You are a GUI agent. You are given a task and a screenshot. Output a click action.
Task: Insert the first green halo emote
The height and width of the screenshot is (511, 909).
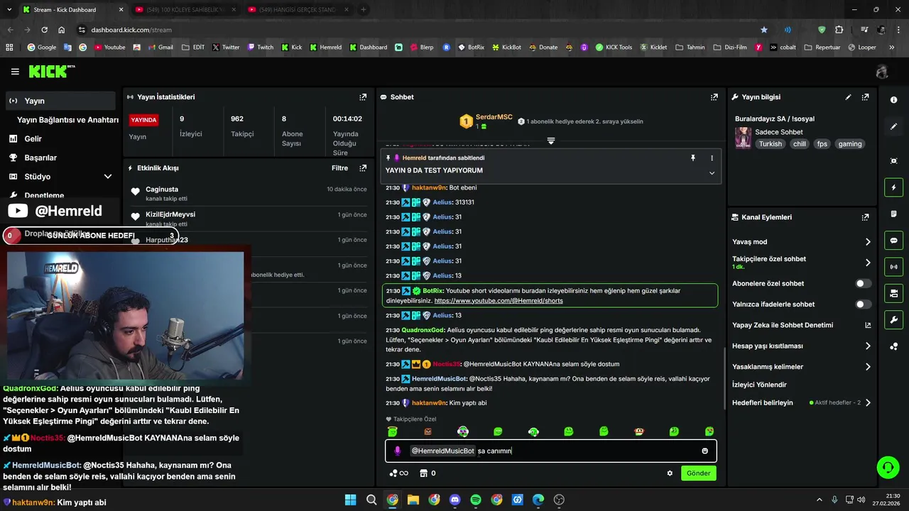392,432
